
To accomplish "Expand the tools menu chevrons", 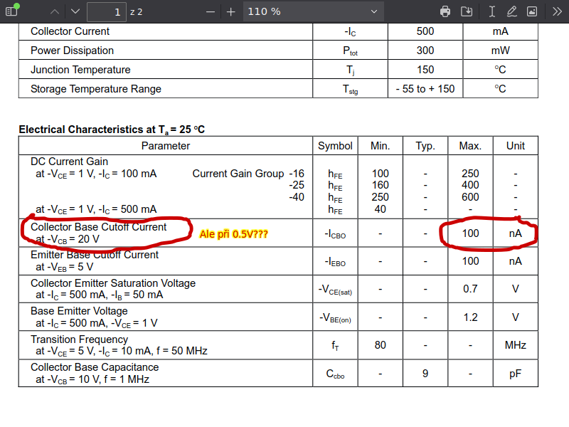I will coord(556,11).
